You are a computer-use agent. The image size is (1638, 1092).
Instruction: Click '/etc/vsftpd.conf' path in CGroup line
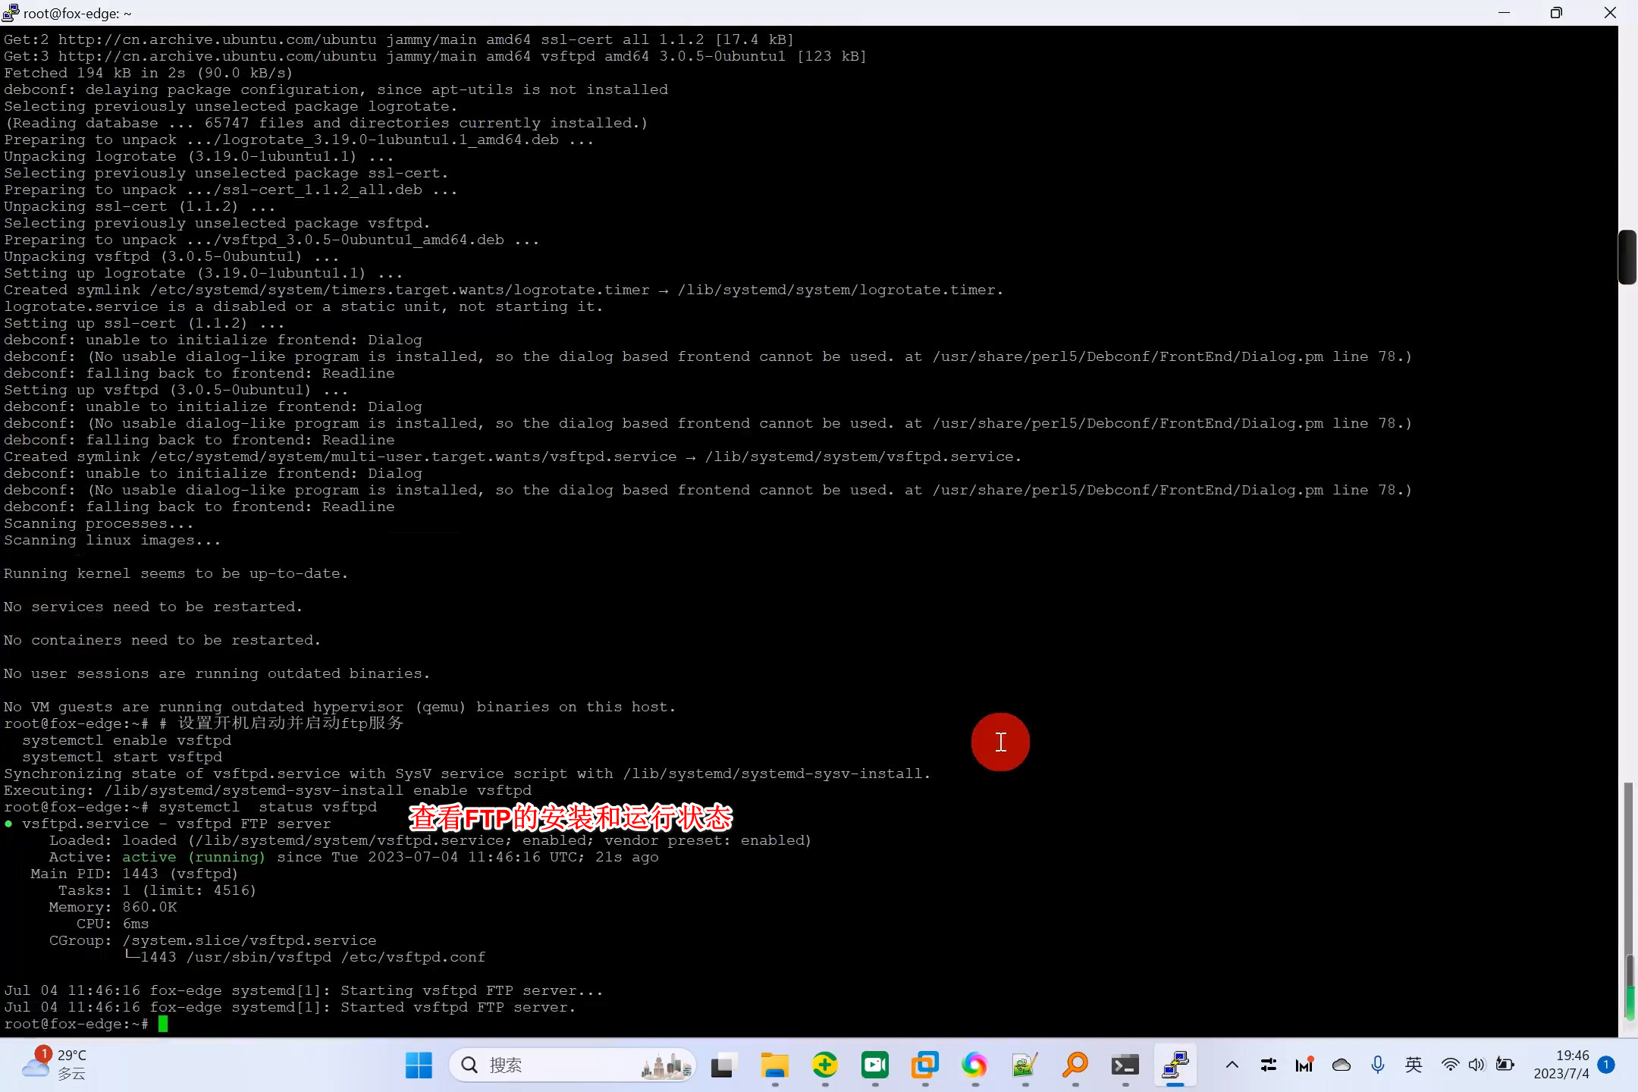click(x=413, y=958)
